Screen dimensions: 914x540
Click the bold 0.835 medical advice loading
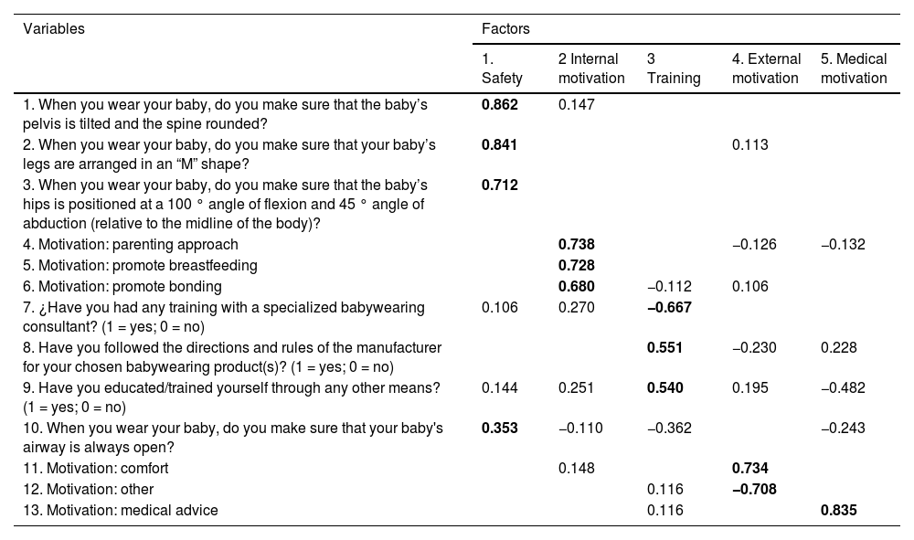click(838, 511)
